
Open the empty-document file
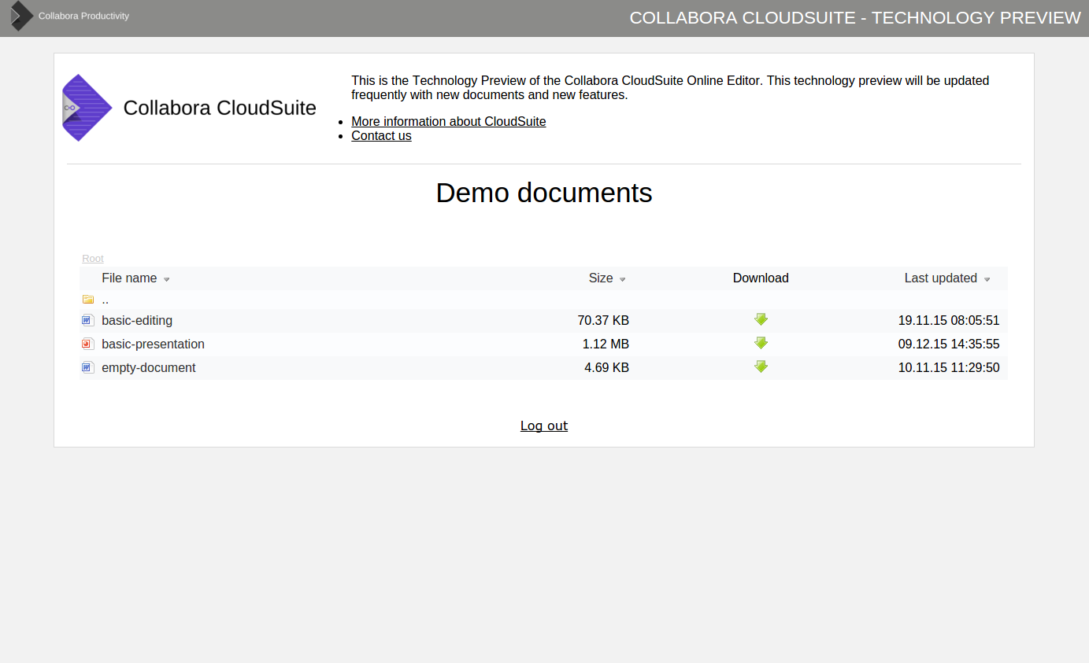[149, 367]
